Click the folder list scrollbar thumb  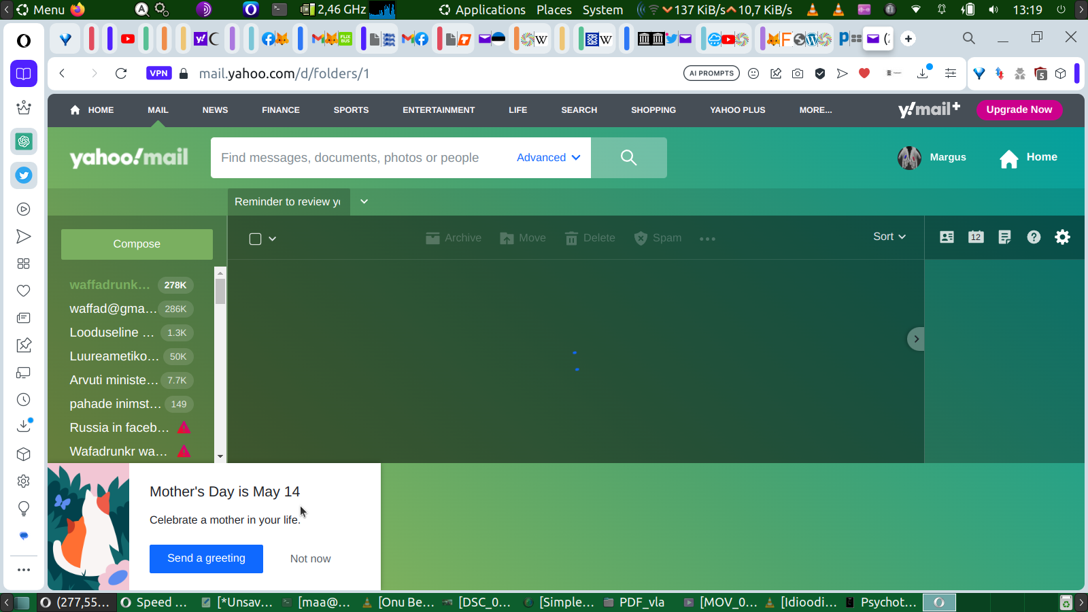pos(220,291)
